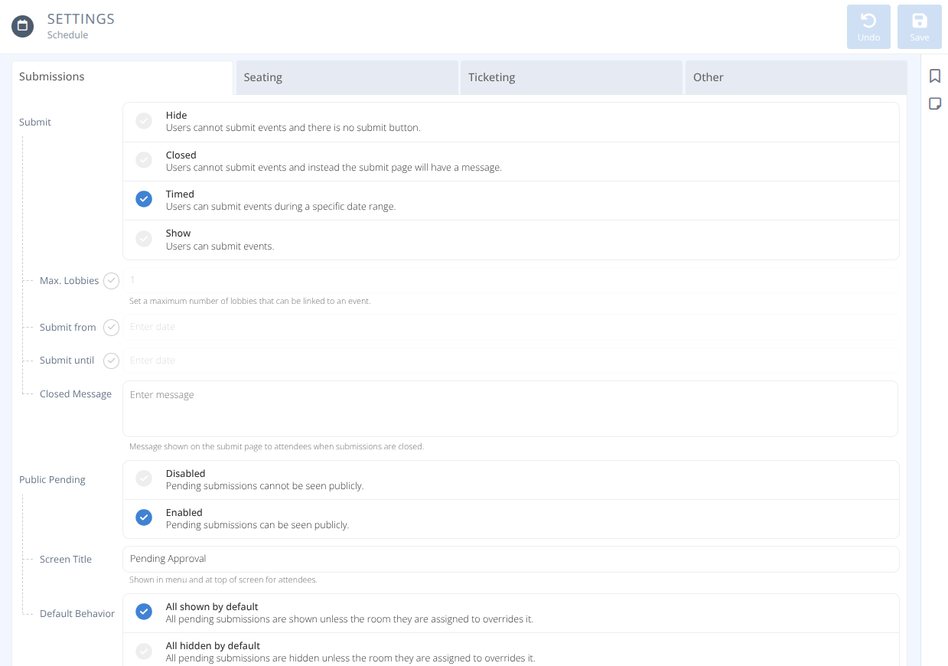
Task: Click the Save icon to store settings
Action: [x=919, y=26]
